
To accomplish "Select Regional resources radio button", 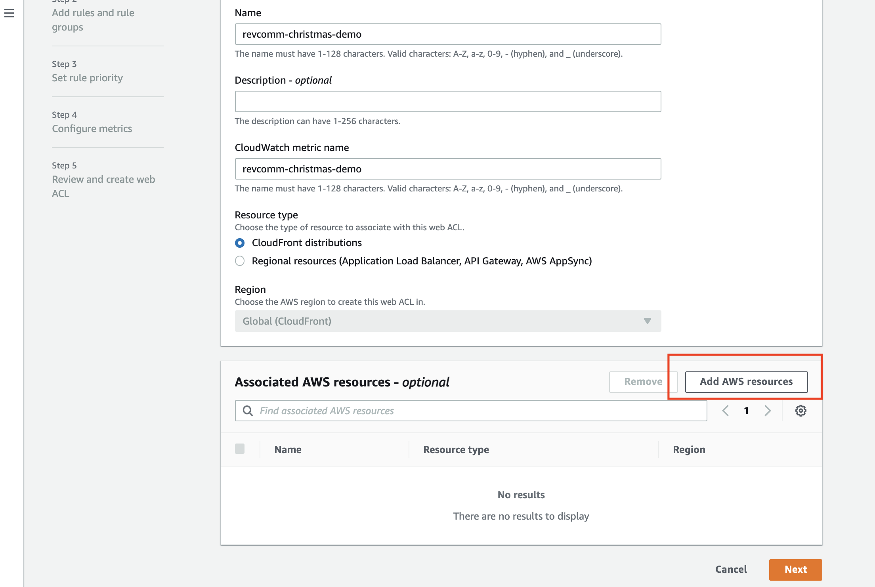I will click(240, 261).
